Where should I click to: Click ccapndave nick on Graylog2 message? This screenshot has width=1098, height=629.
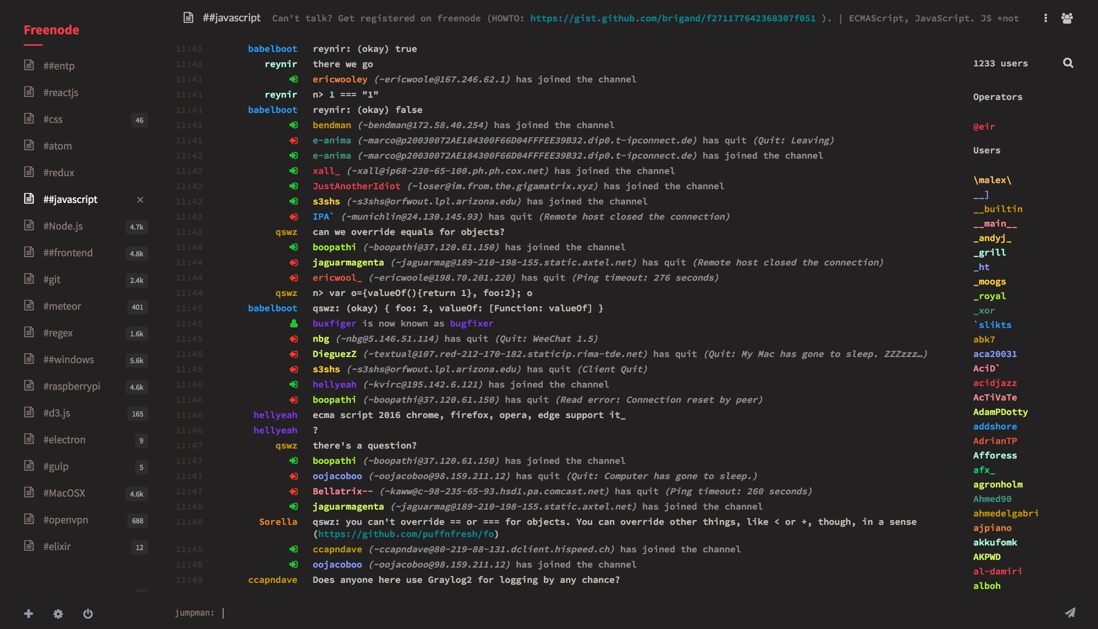click(x=273, y=580)
